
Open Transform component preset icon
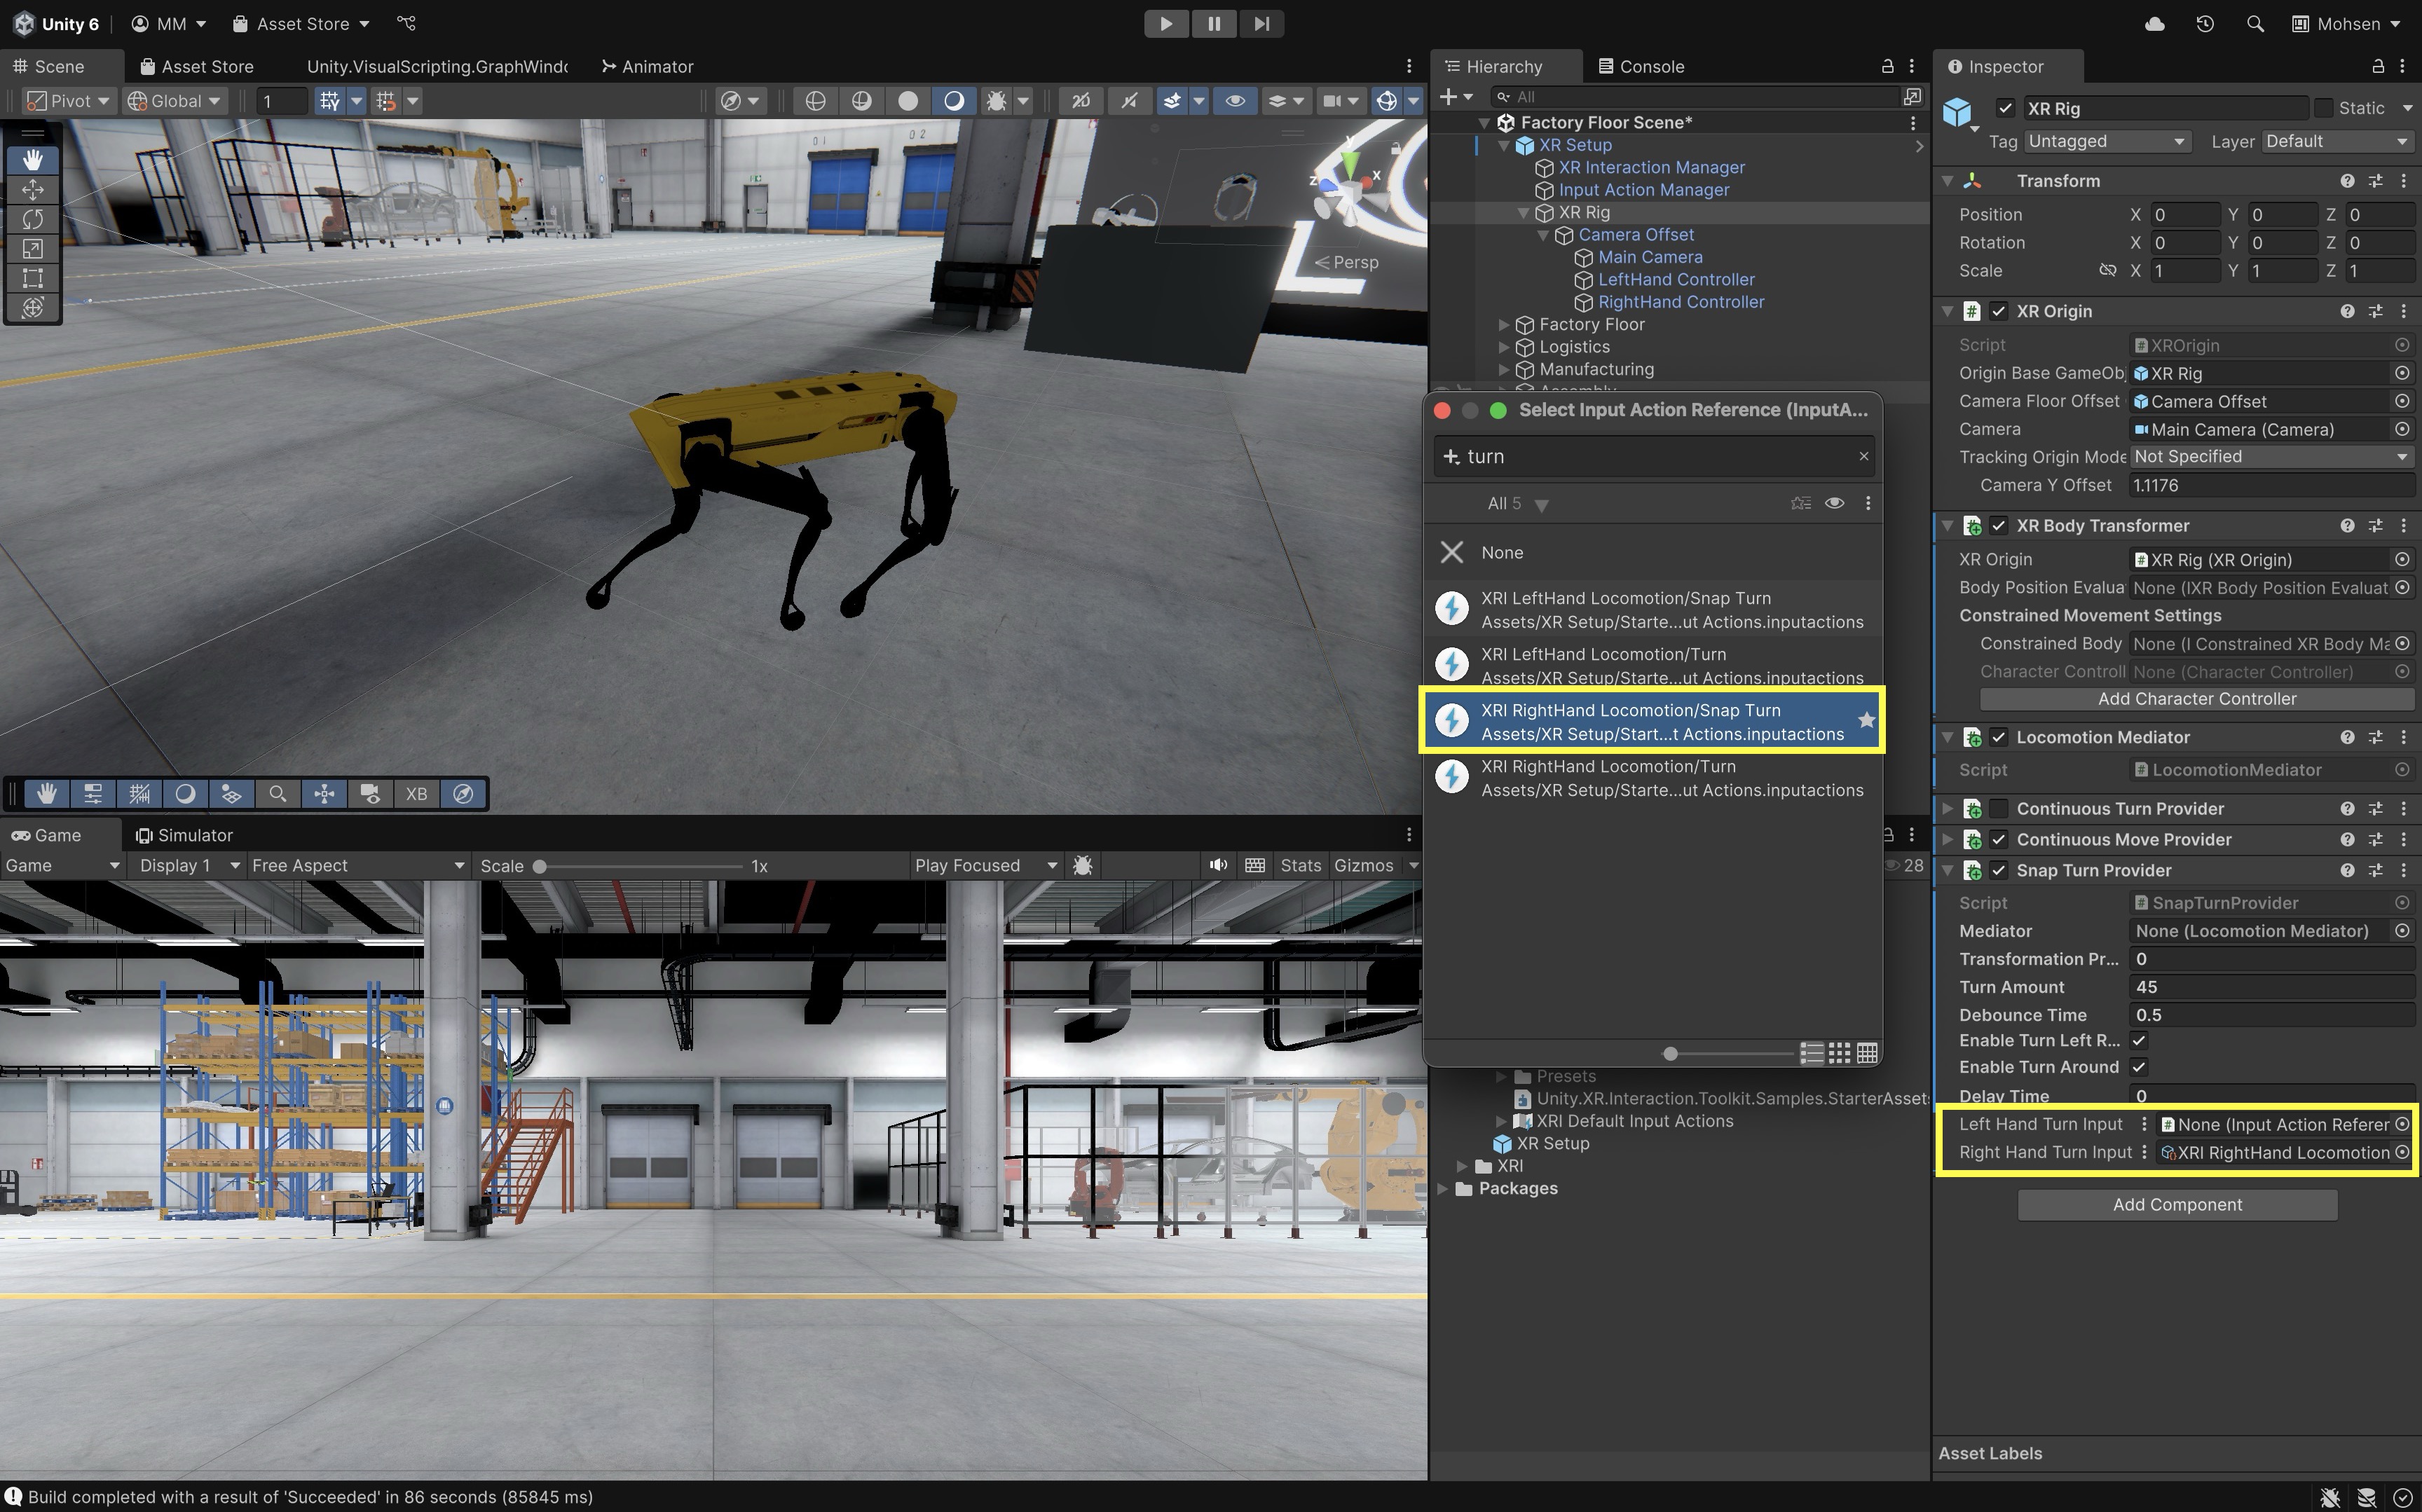point(2376,181)
